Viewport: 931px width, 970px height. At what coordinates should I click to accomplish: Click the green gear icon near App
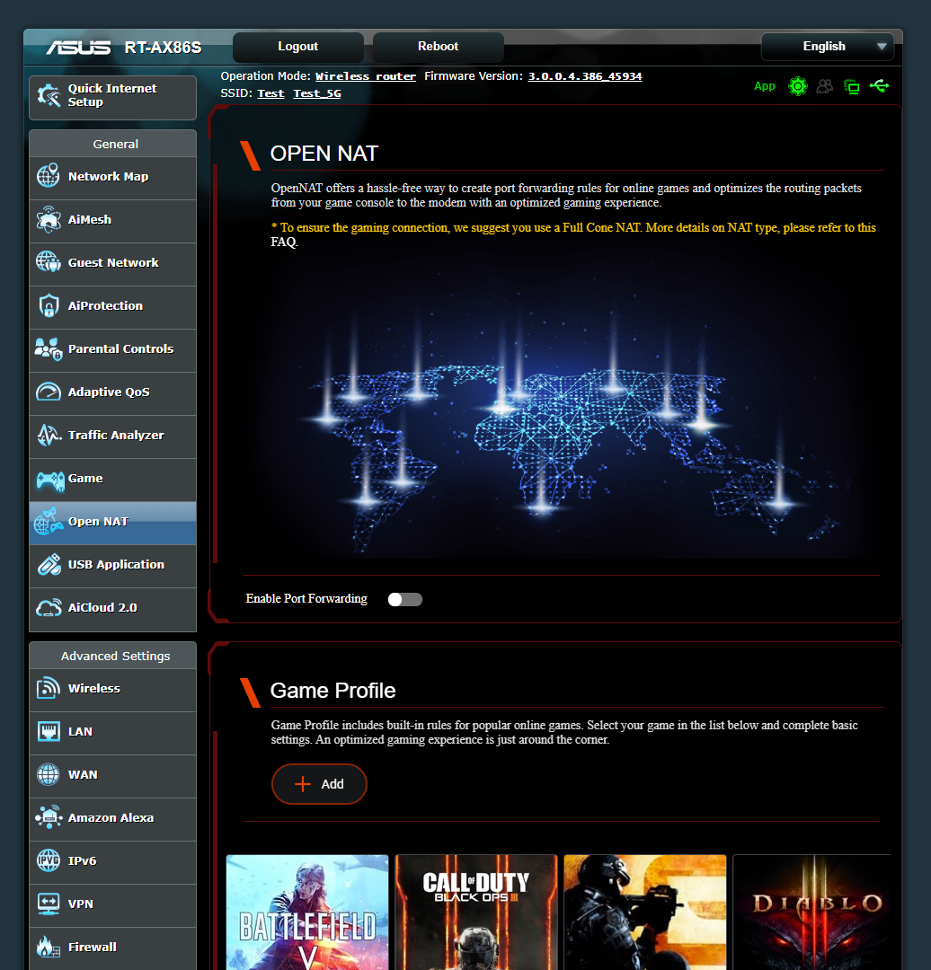pos(798,86)
